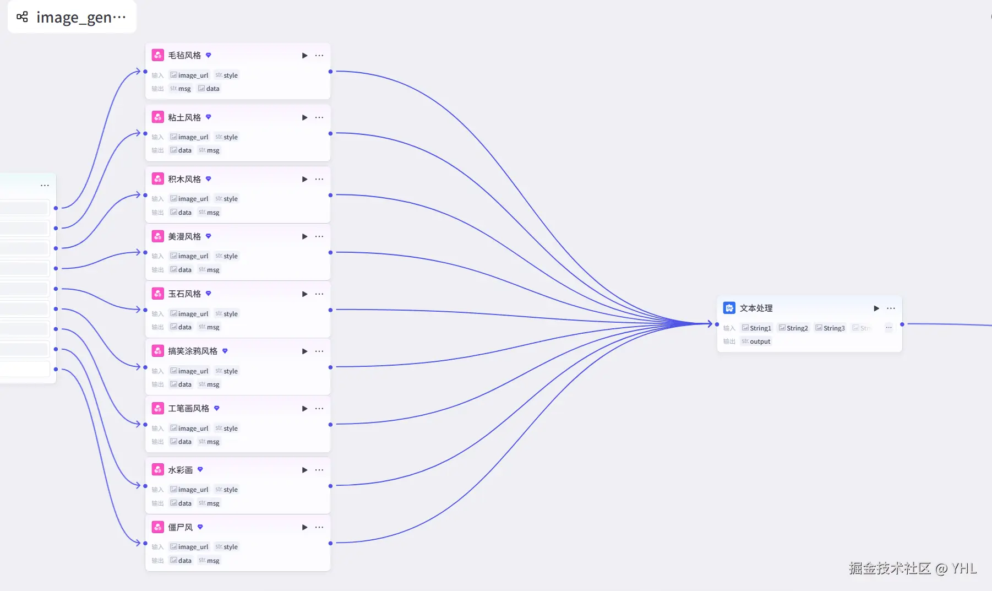Open more options for 粘土风格 node

[319, 117]
